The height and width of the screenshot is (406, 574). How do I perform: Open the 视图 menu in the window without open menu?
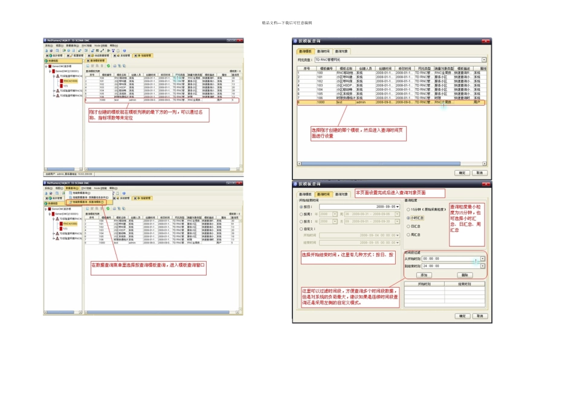59,46
